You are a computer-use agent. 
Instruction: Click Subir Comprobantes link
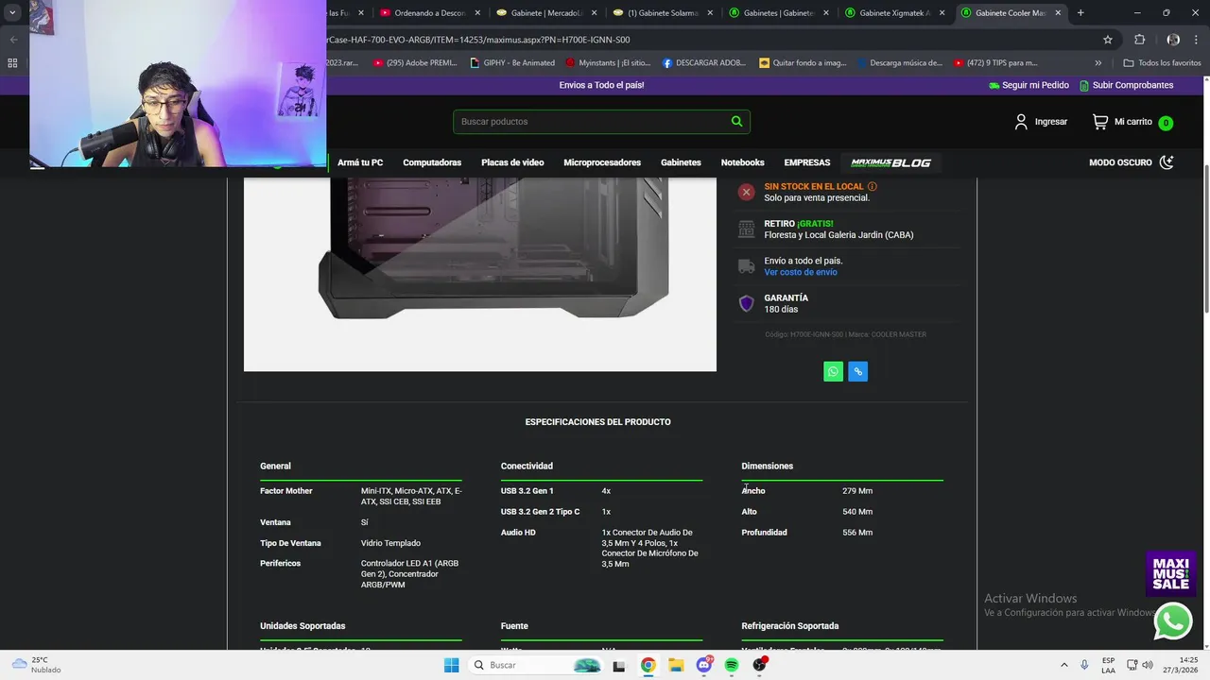pyautogui.click(x=1126, y=85)
